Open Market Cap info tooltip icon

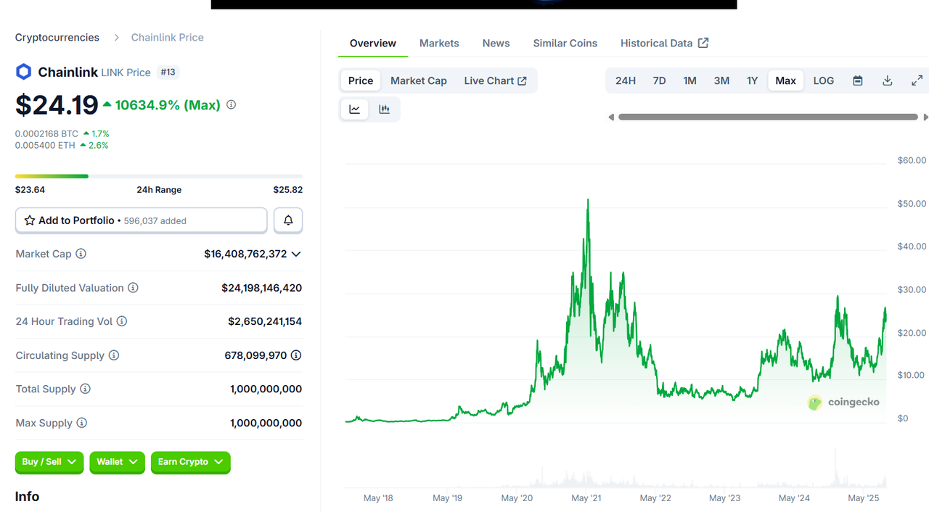(x=81, y=254)
